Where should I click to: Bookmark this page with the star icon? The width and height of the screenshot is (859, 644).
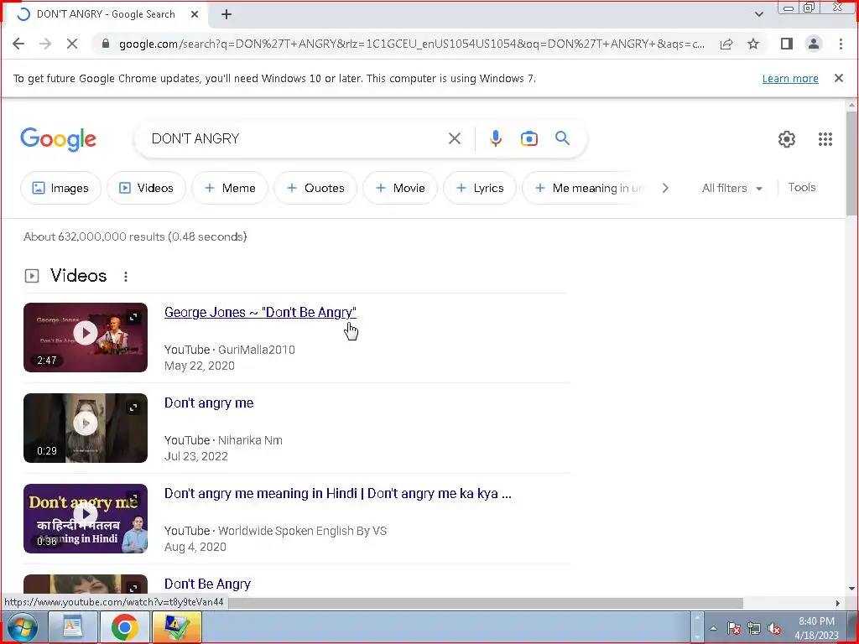click(x=753, y=44)
